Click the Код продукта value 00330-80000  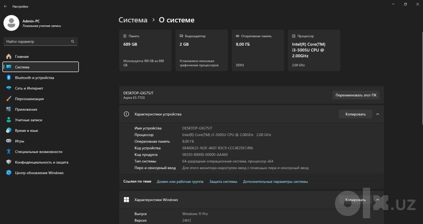(205, 155)
